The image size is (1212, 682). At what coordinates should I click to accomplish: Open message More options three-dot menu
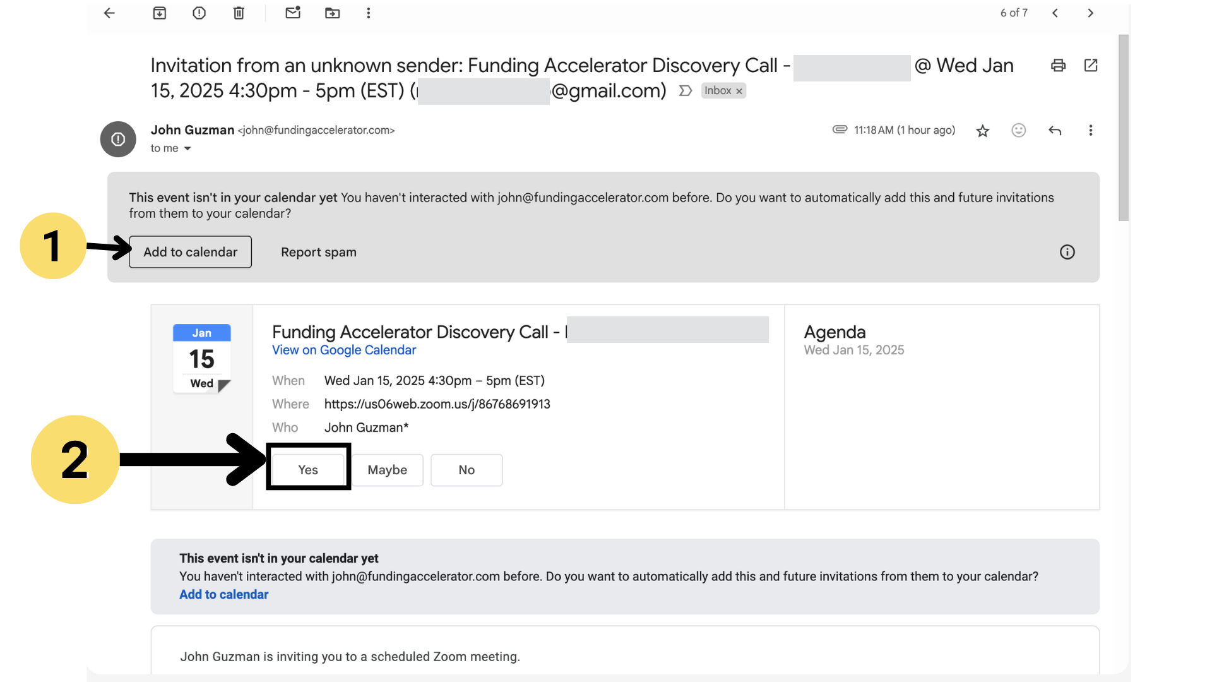pos(1090,131)
